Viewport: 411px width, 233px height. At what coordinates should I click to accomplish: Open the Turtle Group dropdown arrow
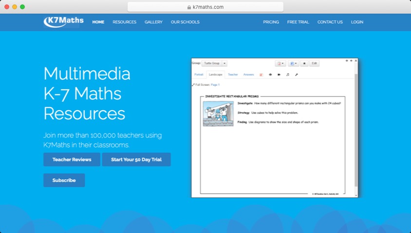[224, 63]
